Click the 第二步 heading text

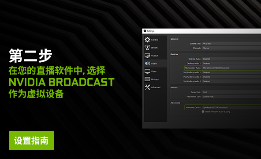coord(30,56)
